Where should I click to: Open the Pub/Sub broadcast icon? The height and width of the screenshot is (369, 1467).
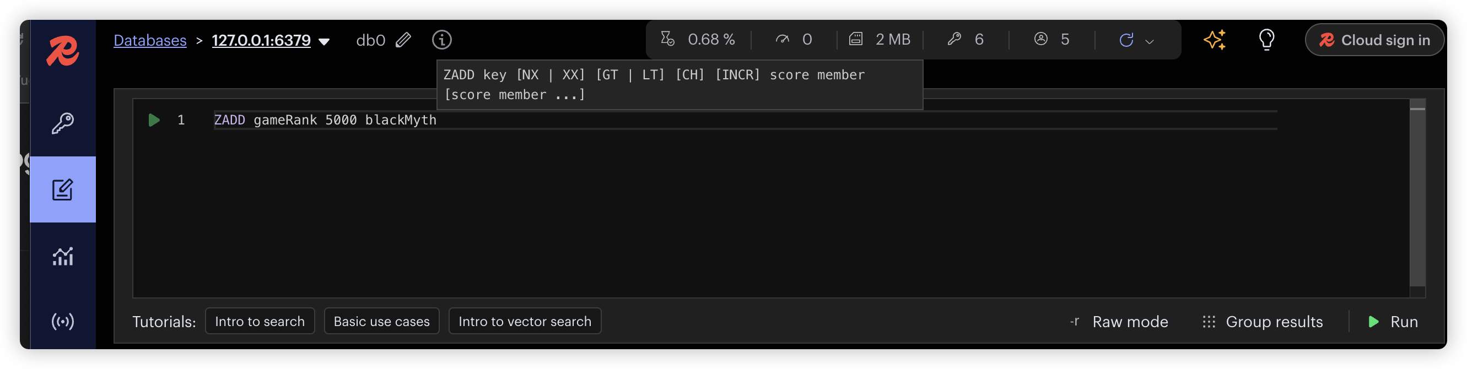[63, 322]
